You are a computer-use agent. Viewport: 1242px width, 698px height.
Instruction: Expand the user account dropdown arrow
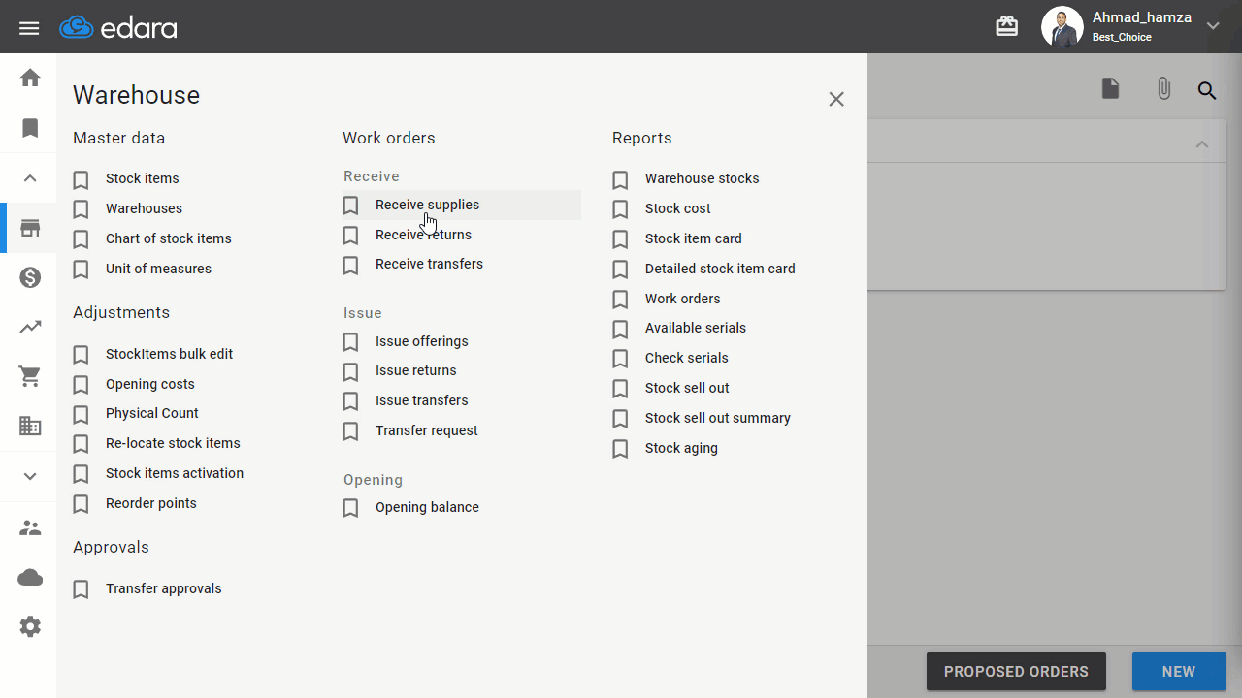pos(1213,27)
